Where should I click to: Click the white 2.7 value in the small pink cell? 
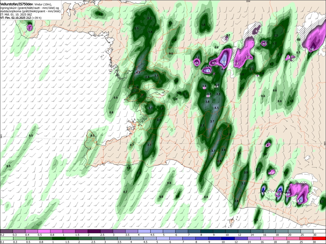pos(268,145)
